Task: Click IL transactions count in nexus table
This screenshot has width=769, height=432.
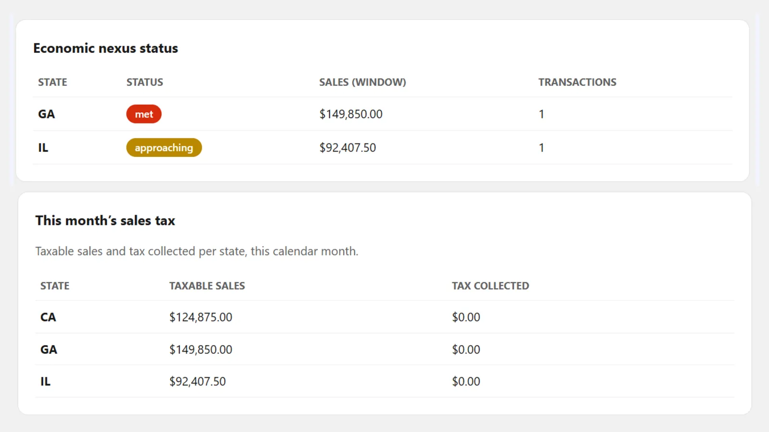Action: click(541, 148)
